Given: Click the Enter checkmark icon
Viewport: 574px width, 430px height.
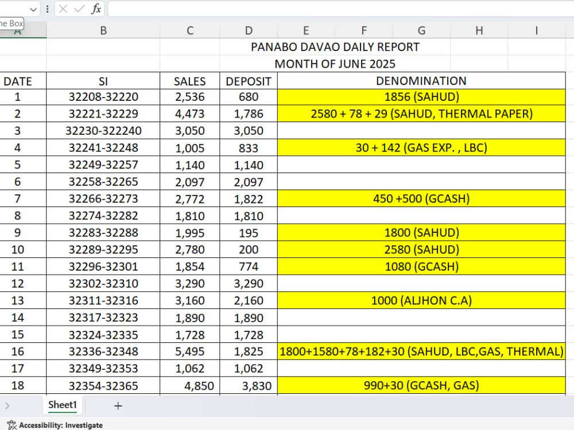Looking at the screenshot, I should [x=79, y=9].
